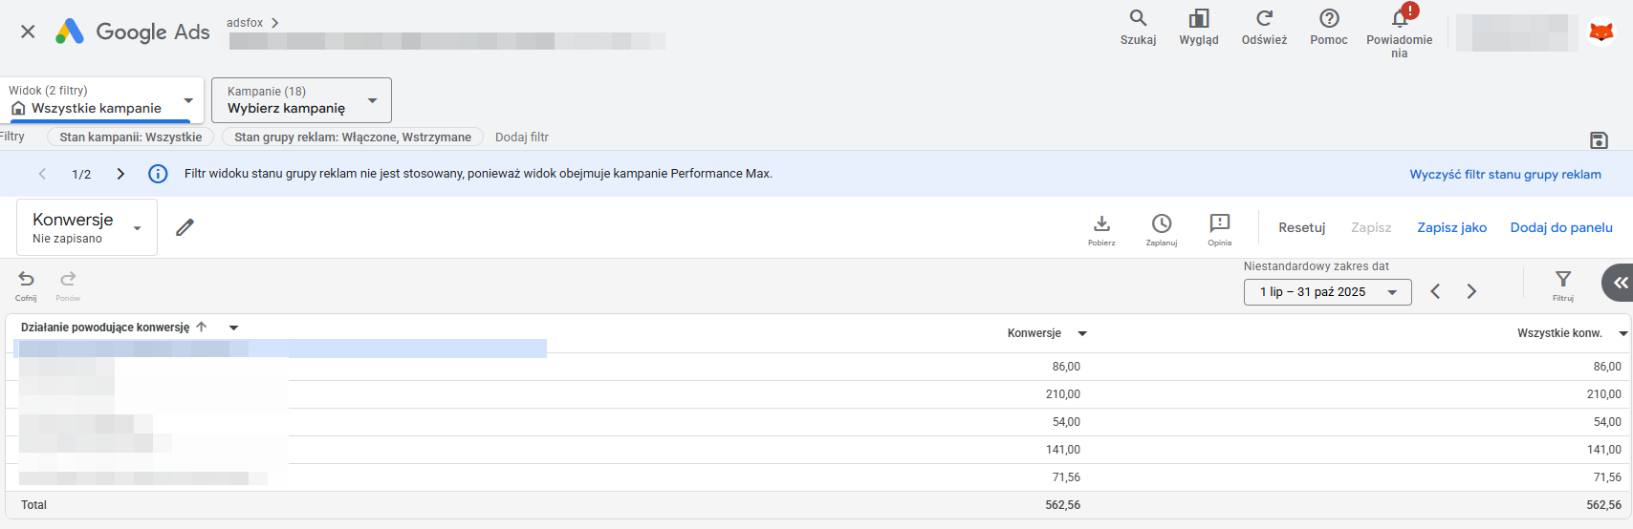The width and height of the screenshot is (1633, 529).
Task: Click the Stan kampanii: Wszystkie filter chip
Action: tap(131, 138)
